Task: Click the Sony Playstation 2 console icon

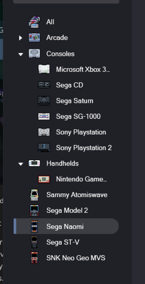Action: (44, 148)
